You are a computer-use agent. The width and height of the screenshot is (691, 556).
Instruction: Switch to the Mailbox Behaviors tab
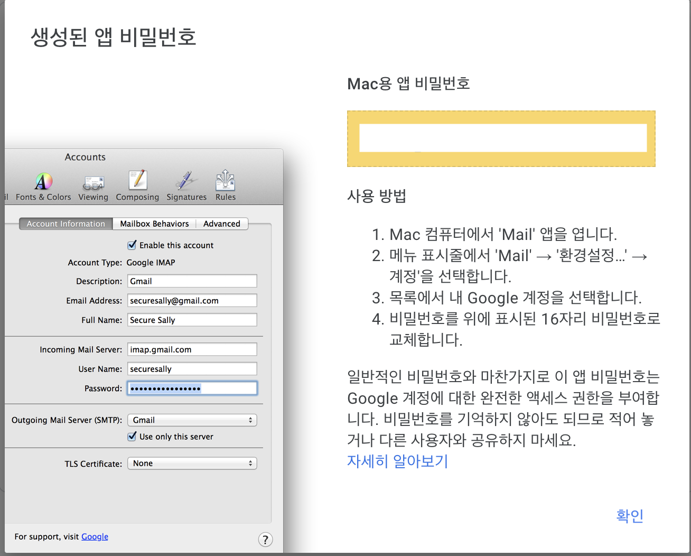(154, 224)
